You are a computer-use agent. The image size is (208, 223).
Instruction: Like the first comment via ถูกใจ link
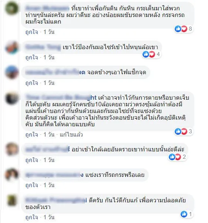click(32, 32)
